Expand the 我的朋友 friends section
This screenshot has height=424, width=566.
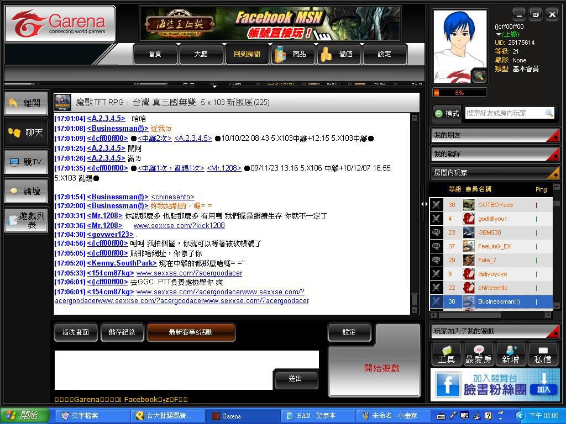(495, 135)
